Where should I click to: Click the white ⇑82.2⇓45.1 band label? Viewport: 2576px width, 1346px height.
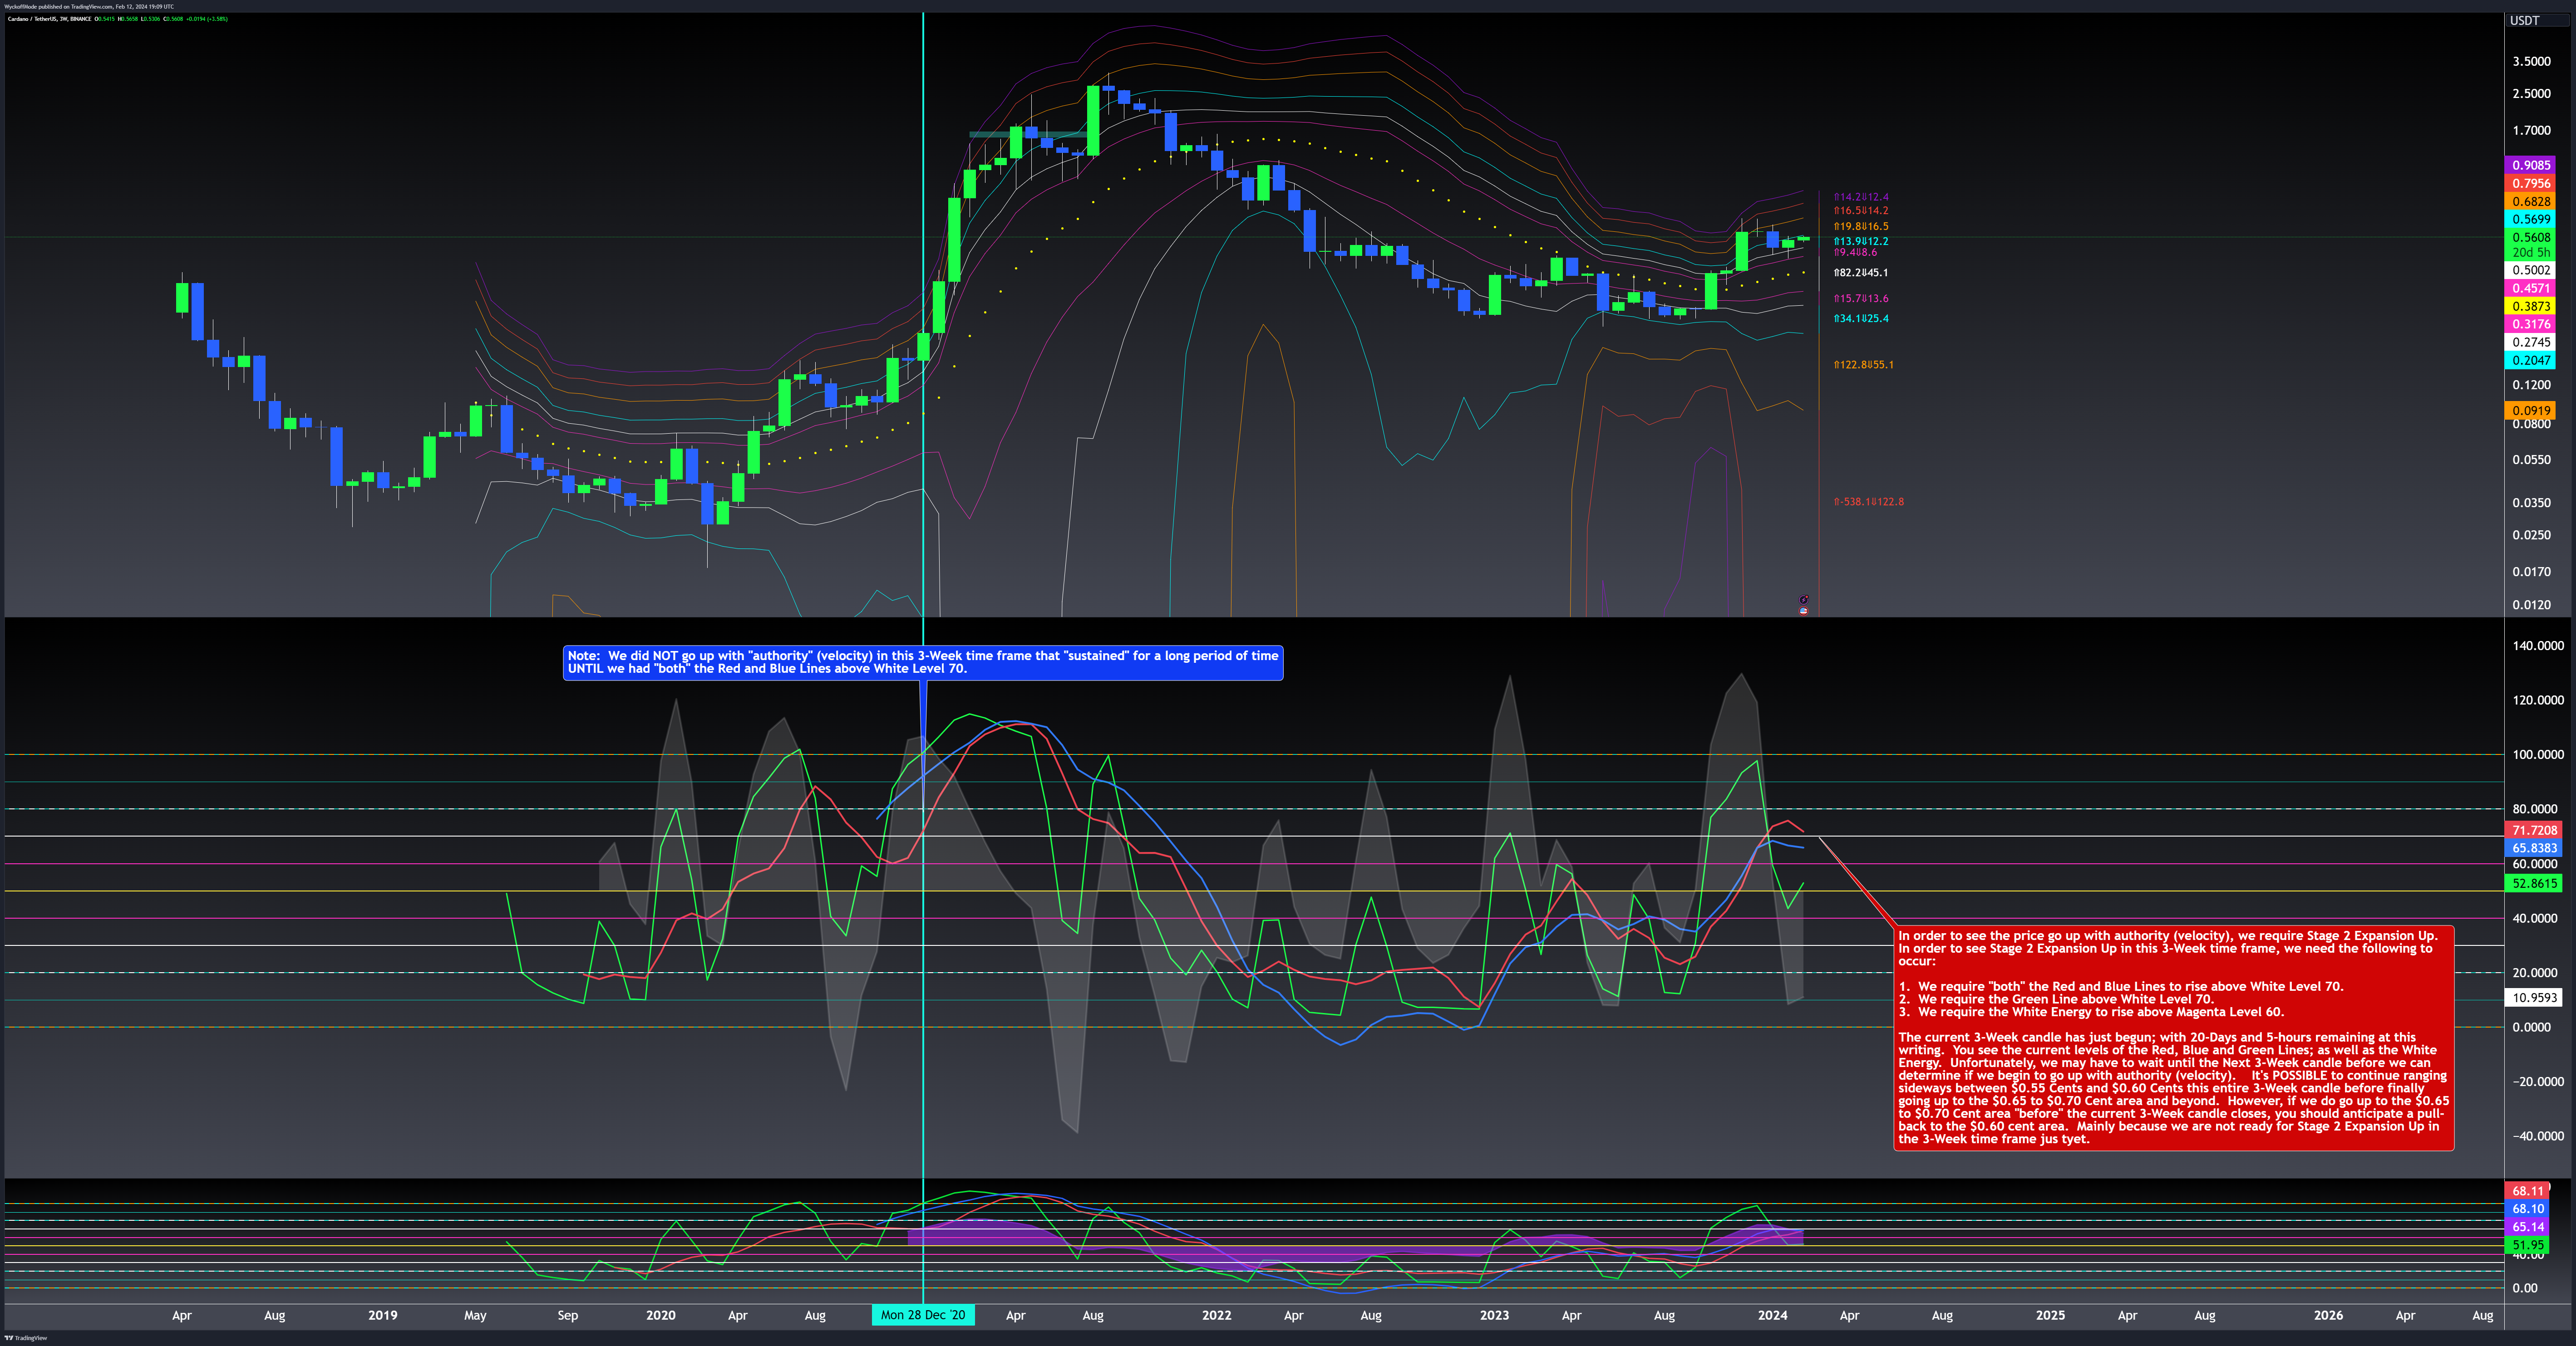1861,273
